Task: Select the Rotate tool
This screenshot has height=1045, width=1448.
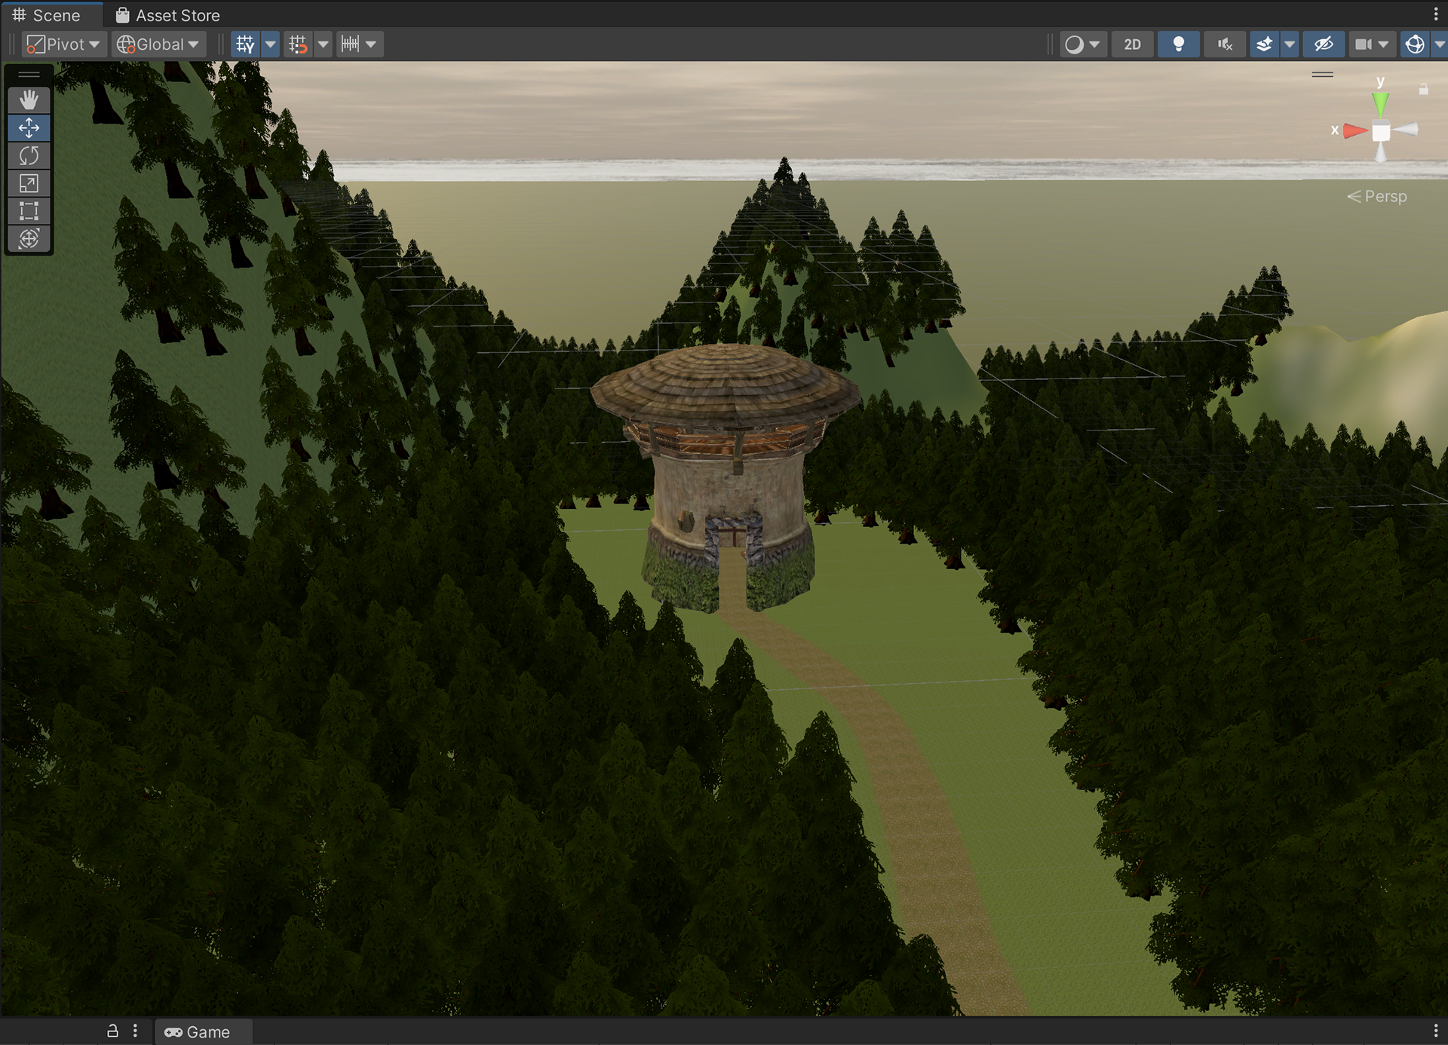Action: (29, 155)
